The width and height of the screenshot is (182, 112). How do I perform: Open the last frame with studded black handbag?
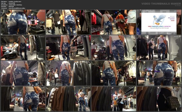[x=159, y=99]
